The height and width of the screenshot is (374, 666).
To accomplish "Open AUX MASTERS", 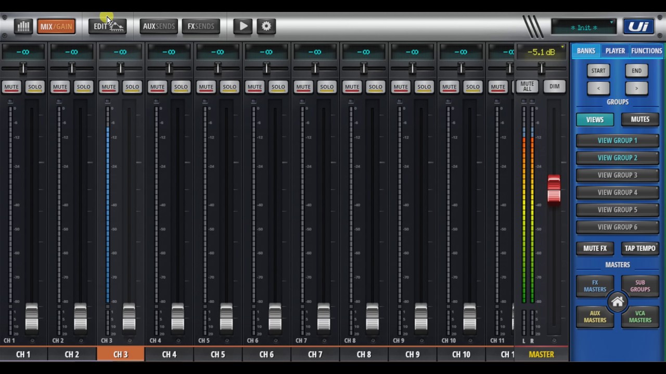I will tap(595, 317).
